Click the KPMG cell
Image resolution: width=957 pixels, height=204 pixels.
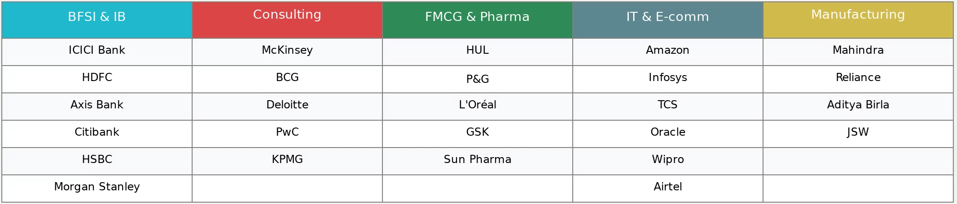click(287, 160)
